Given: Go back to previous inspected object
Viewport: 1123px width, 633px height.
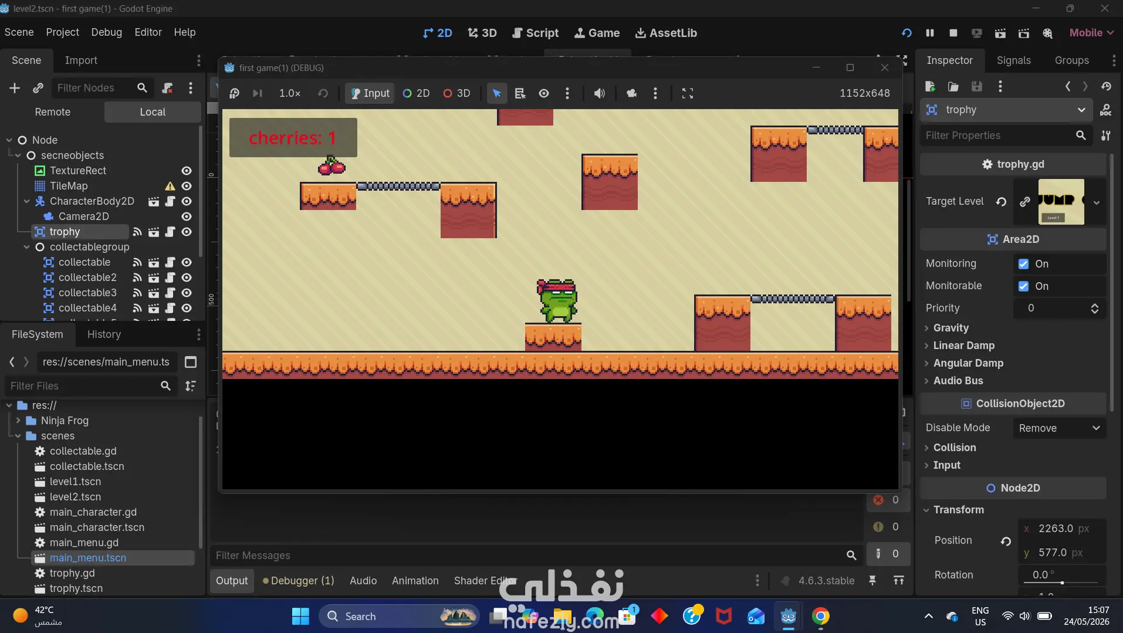Looking at the screenshot, I should pyautogui.click(x=1068, y=87).
